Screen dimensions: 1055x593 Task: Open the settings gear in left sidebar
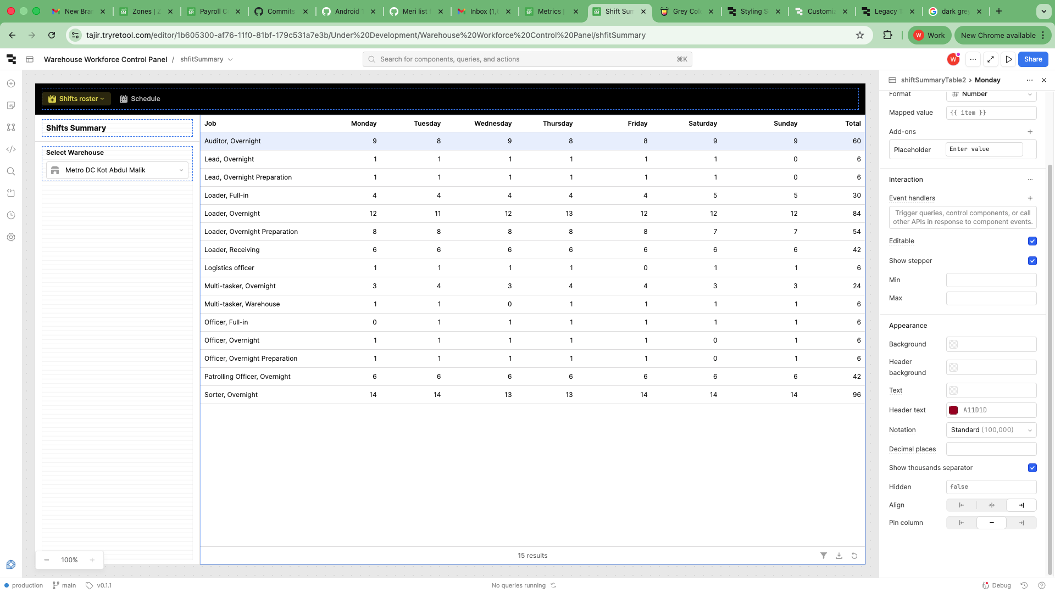coord(11,237)
